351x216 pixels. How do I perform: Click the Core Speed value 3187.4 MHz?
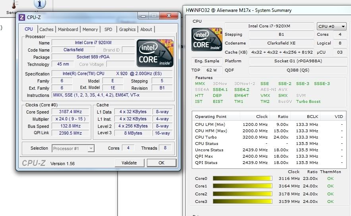tap(70, 112)
